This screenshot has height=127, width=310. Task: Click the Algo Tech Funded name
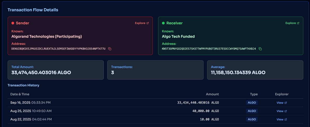[x=178, y=37]
